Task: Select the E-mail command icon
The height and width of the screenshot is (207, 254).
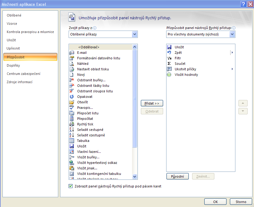Action: pos(72,53)
